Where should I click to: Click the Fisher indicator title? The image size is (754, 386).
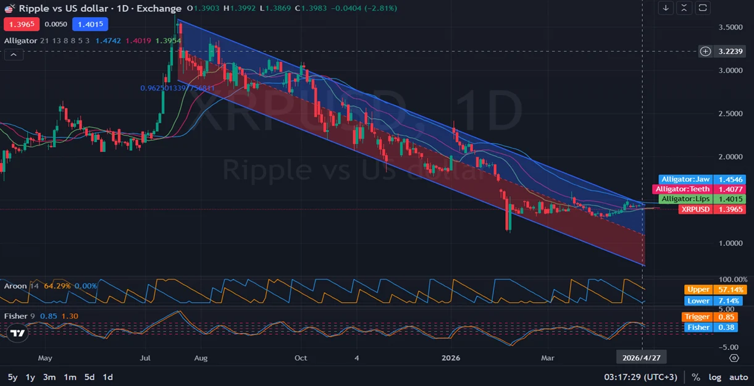[x=15, y=316]
